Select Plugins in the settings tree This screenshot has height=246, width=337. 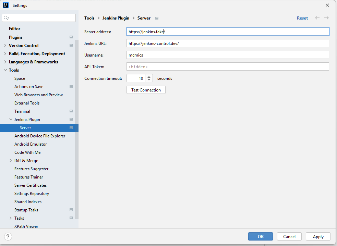[x=15, y=37]
